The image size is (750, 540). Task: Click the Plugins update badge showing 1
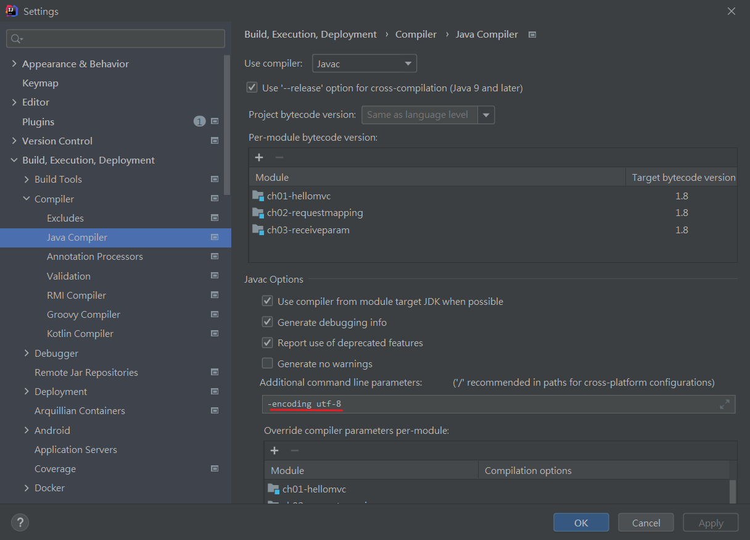pos(199,122)
